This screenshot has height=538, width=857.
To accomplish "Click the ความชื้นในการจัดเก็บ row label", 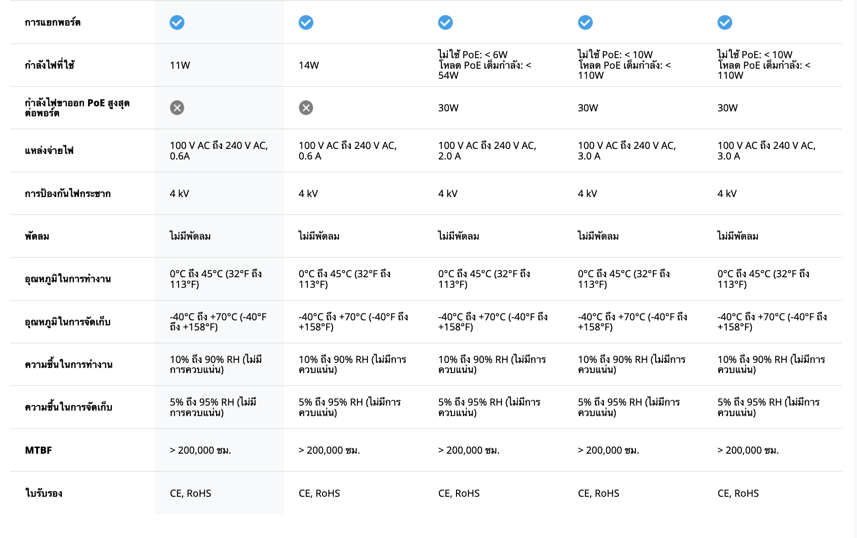I will [69, 407].
